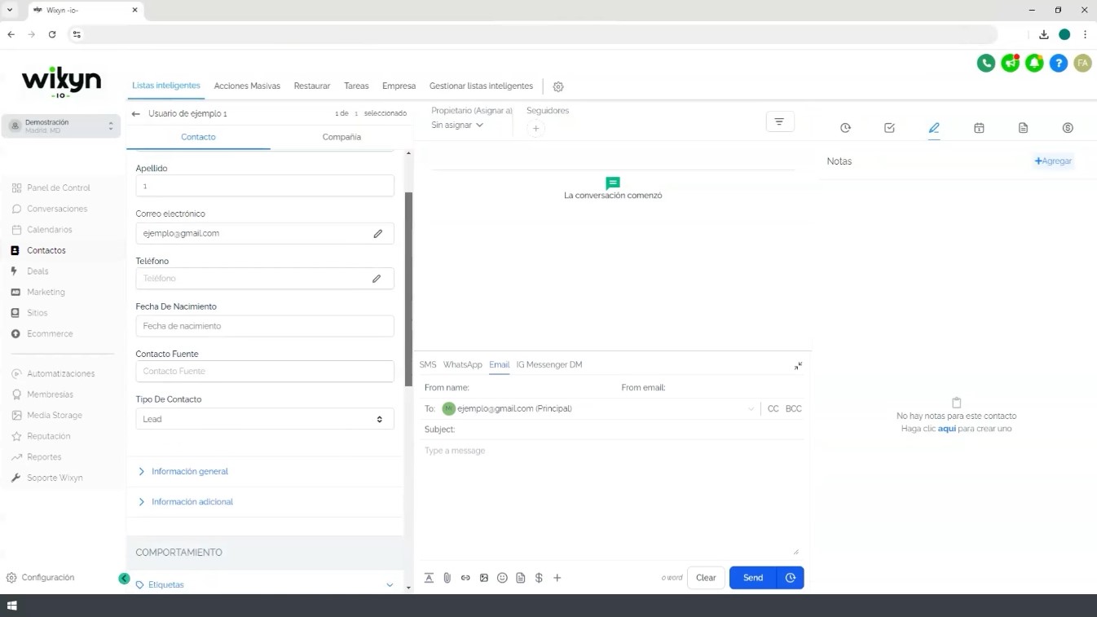Open the megaphone announcements icon

coord(1010,63)
